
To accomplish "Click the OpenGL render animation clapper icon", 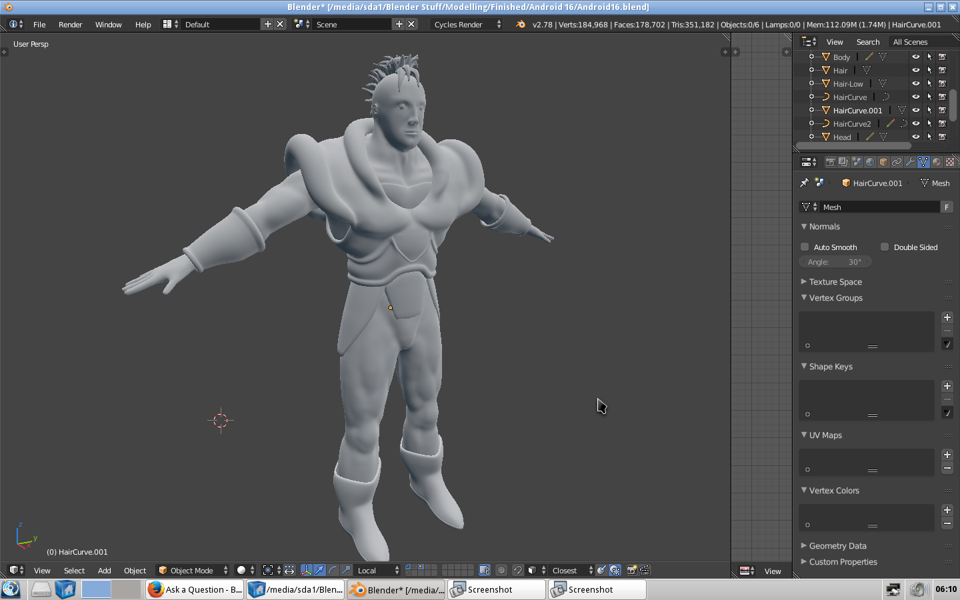I will pos(645,570).
